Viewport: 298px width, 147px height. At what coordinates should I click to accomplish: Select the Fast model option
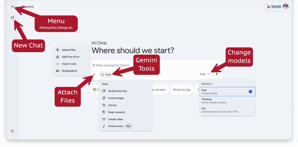(227, 92)
